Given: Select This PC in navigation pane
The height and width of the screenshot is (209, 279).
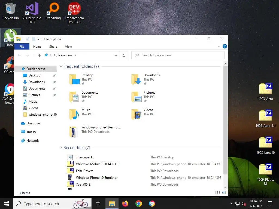Looking at the screenshot, I should [32, 132].
